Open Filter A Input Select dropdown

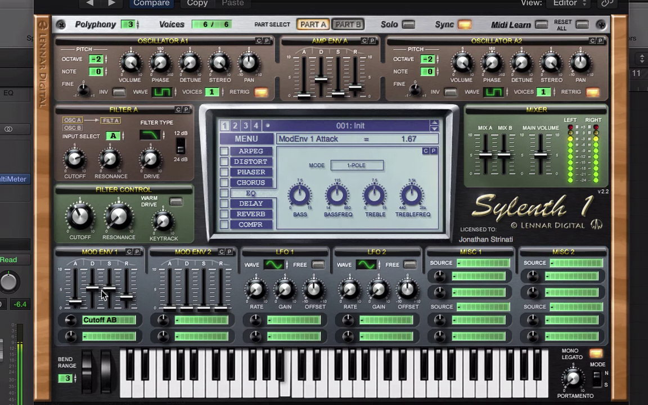pos(113,136)
